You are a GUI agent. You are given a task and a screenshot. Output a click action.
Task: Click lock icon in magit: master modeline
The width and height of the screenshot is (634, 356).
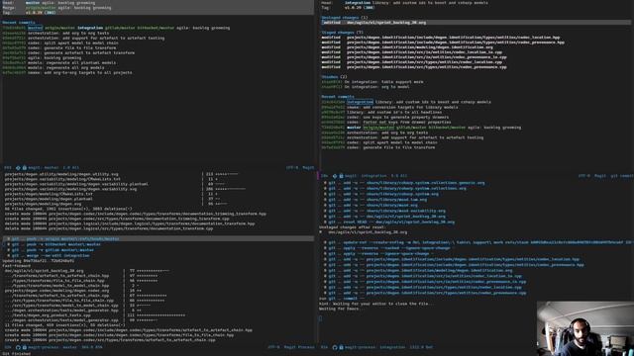tap(24, 167)
